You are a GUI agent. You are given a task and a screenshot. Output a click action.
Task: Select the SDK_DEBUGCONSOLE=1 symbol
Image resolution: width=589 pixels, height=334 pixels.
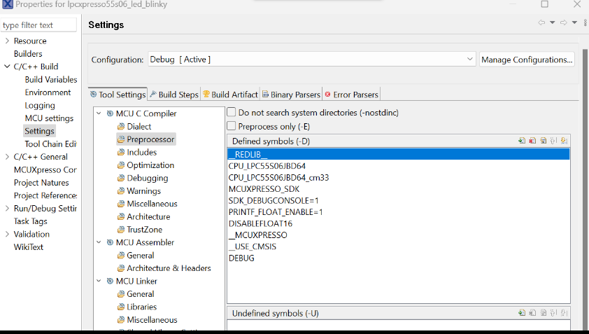tap(274, 200)
